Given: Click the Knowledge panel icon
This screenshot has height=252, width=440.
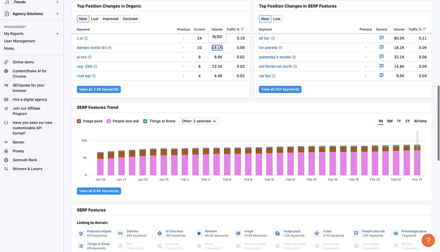Looking at the screenshot, I should 396,233.
